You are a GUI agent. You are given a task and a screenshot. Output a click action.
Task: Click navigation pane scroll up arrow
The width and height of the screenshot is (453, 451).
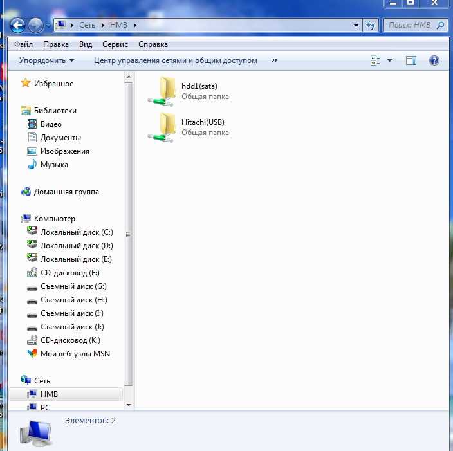(129, 77)
